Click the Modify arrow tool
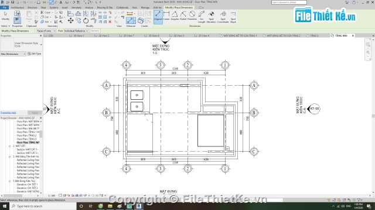Viewport: 375px width, 210px height. pos(5,16)
